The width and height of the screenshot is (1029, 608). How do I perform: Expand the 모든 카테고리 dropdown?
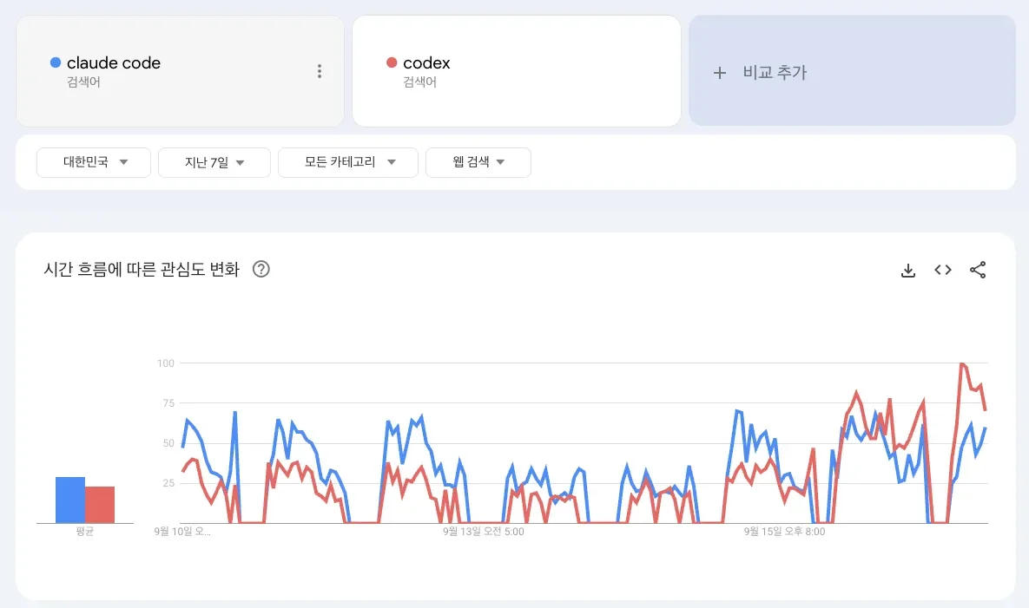pos(348,162)
